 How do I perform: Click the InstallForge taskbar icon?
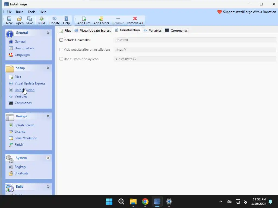coord(157,201)
